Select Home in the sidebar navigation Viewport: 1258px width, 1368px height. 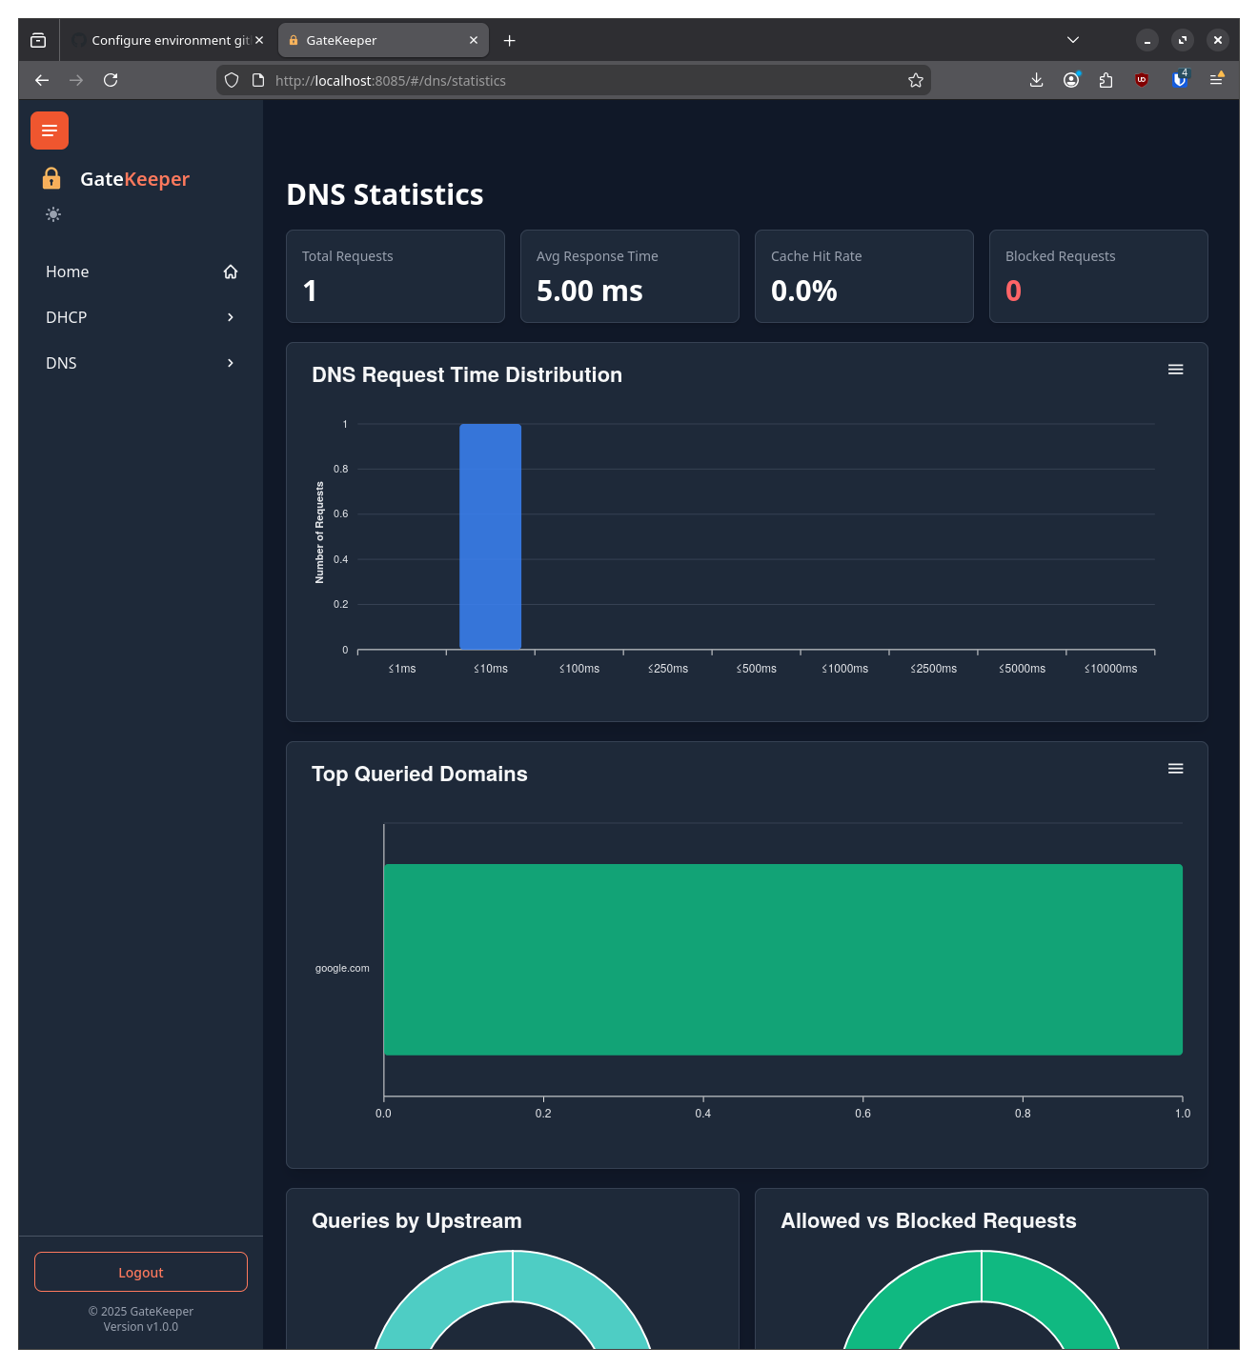[x=67, y=272]
